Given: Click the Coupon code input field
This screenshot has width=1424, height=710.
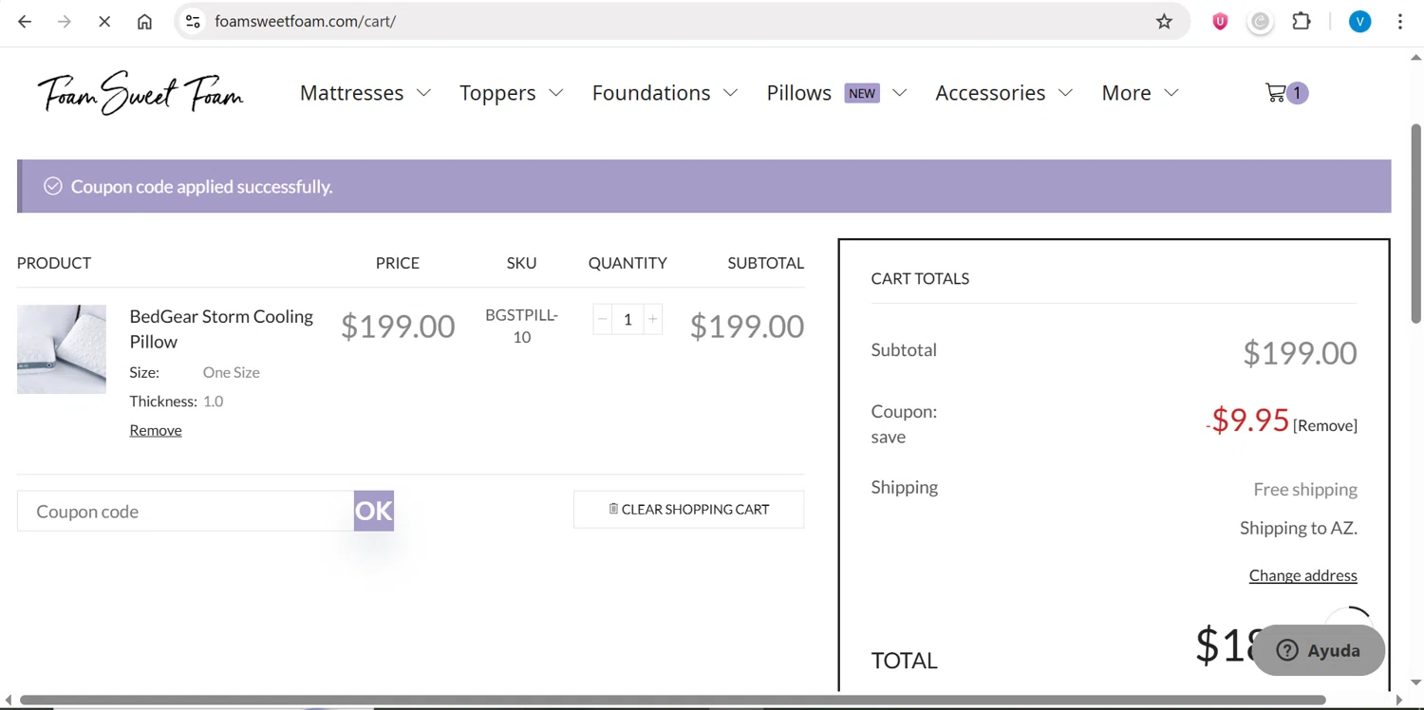Looking at the screenshot, I should click(x=185, y=511).
